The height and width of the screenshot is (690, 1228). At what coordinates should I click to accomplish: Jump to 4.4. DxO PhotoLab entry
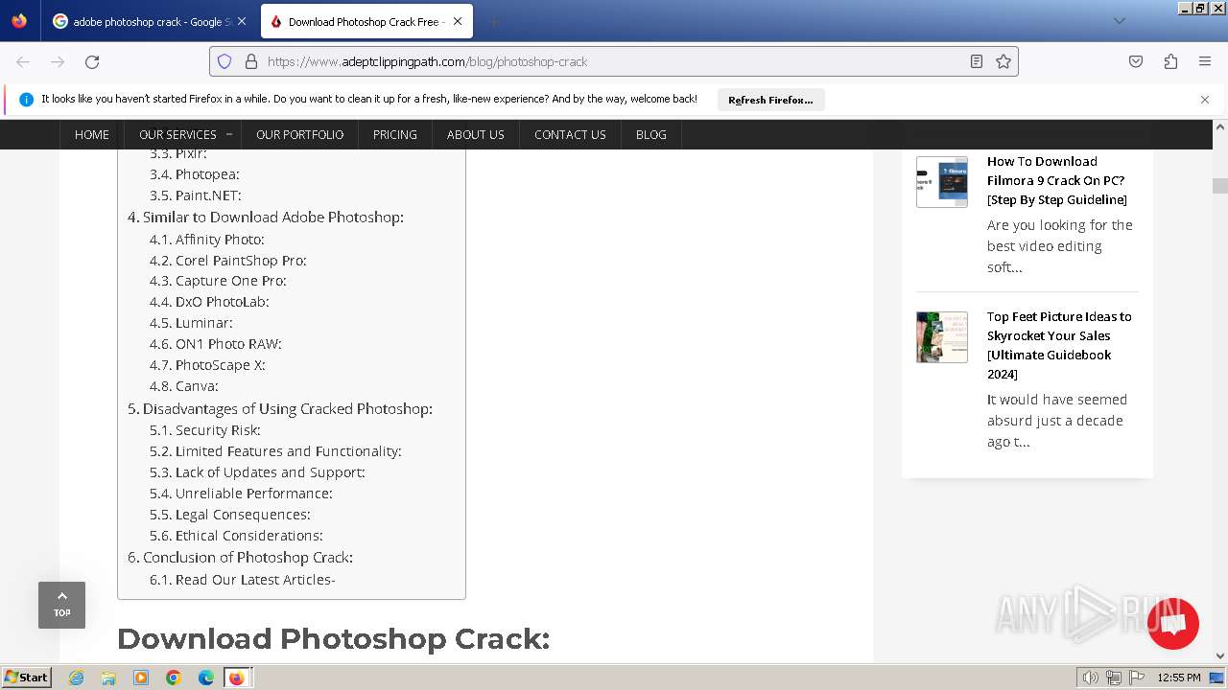pos(209,302)
